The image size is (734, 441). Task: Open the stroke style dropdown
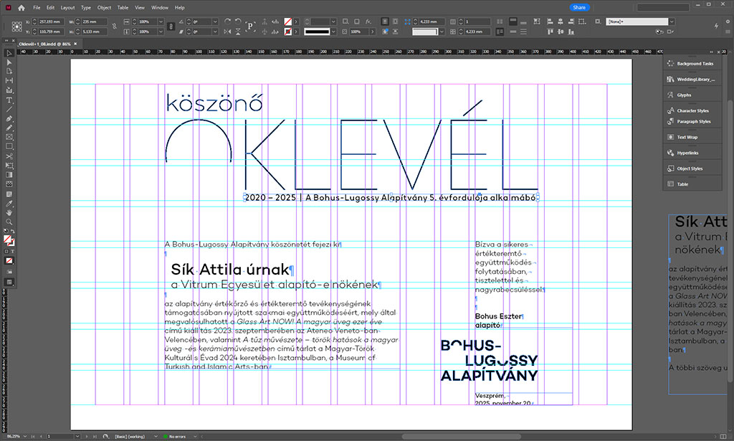333,32
